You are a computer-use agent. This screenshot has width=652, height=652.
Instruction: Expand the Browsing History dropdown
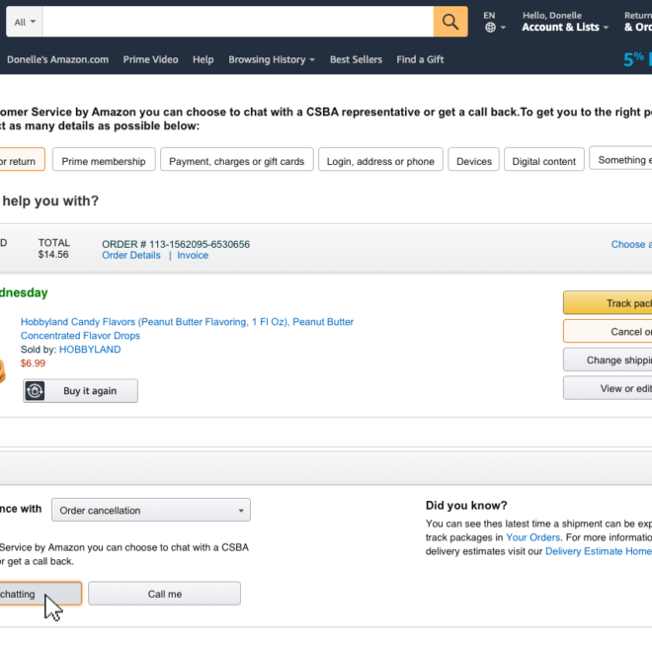[271, 59]
